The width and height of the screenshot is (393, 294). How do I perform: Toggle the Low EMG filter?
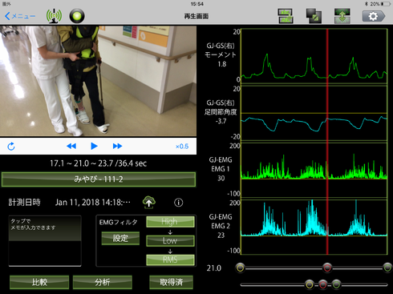170,240
